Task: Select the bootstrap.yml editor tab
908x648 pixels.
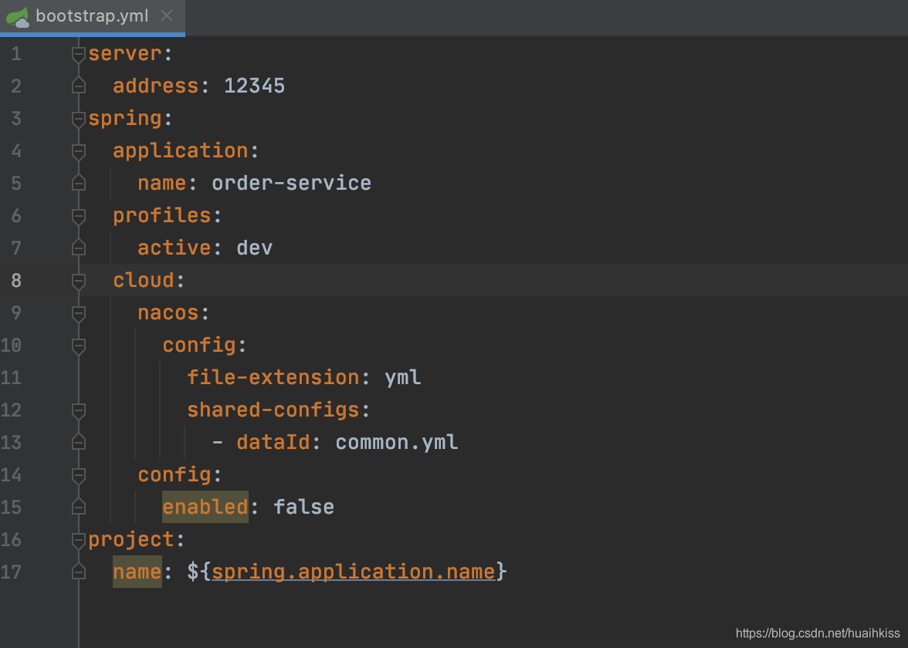Action: (x=93, y=16)
